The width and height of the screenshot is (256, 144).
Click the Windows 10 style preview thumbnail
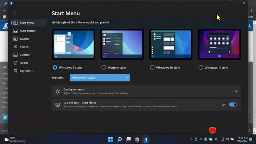click(x=171, y=44)
